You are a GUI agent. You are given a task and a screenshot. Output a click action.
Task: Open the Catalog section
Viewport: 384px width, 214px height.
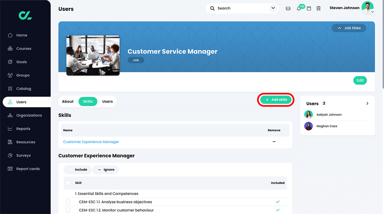pos(23,88)
